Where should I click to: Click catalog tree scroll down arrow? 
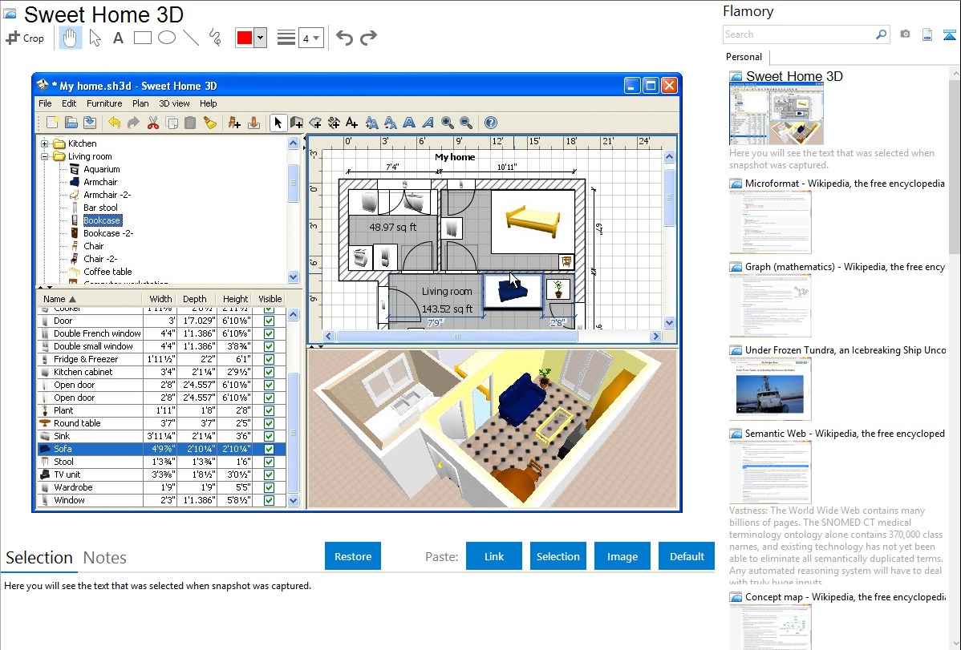293,277
